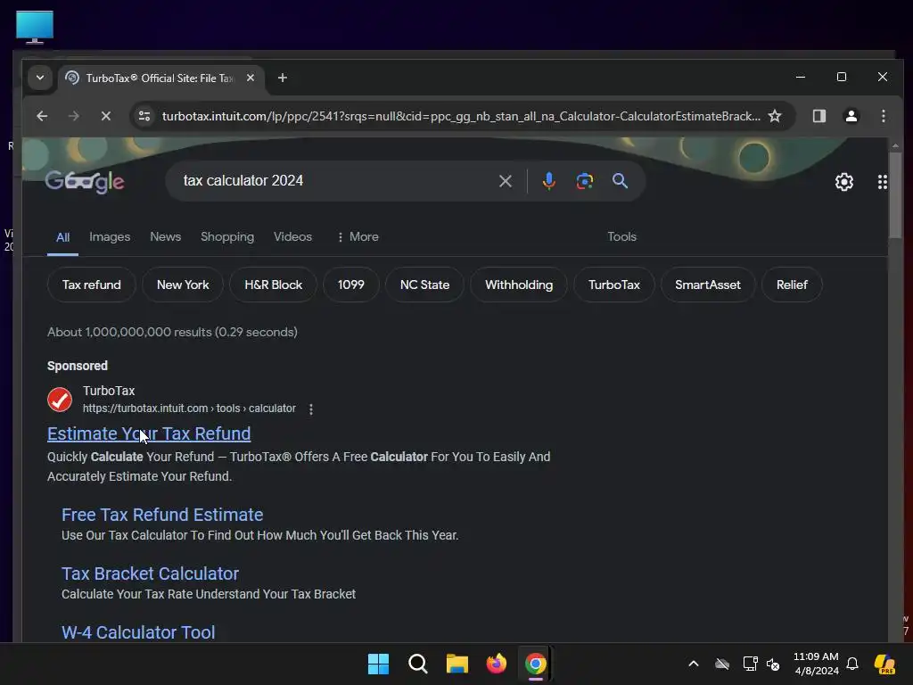The height and width of the screenshot is (685, 913).
Task: Open Chrome tab search dropdown arrow
Action: pyautogui.click(x=39, y=78)
